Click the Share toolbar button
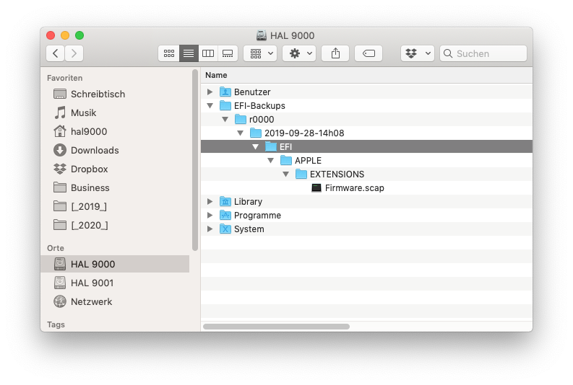Image resolution: width=573 pixels, height=385 pixels. (335, 53)
